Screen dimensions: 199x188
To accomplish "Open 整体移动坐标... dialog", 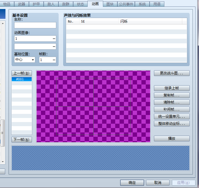I will tap(172, 123).
